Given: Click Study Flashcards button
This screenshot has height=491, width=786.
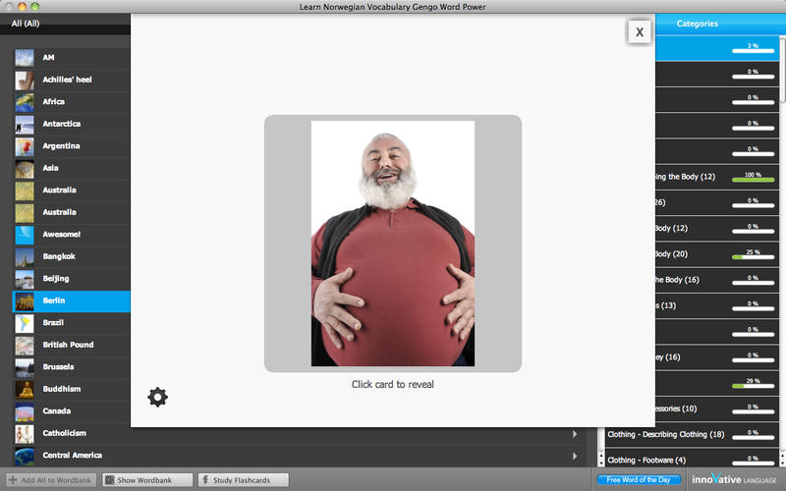Looking at the screenshot, I should click(243, 480).
